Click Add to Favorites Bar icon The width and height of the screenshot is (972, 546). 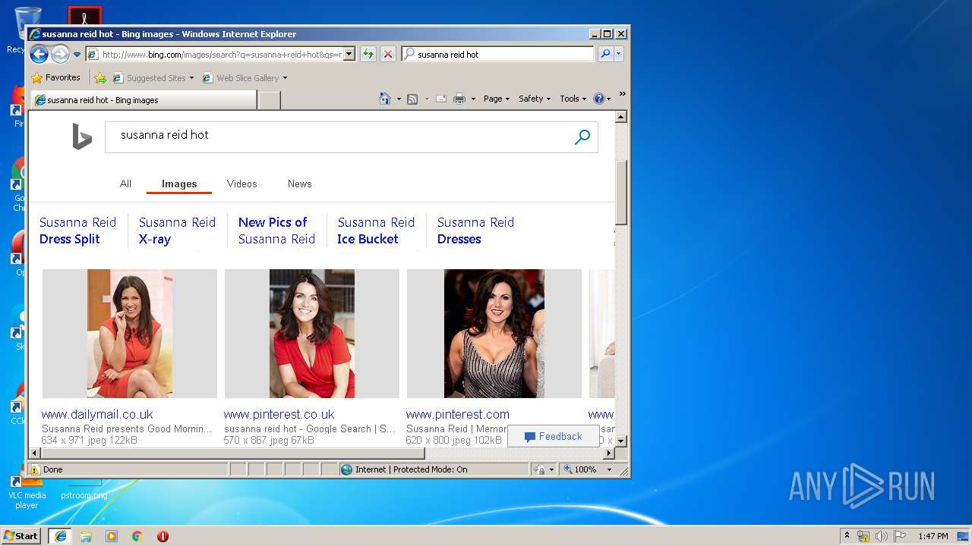pyautogui.click(x=100, y=77)
